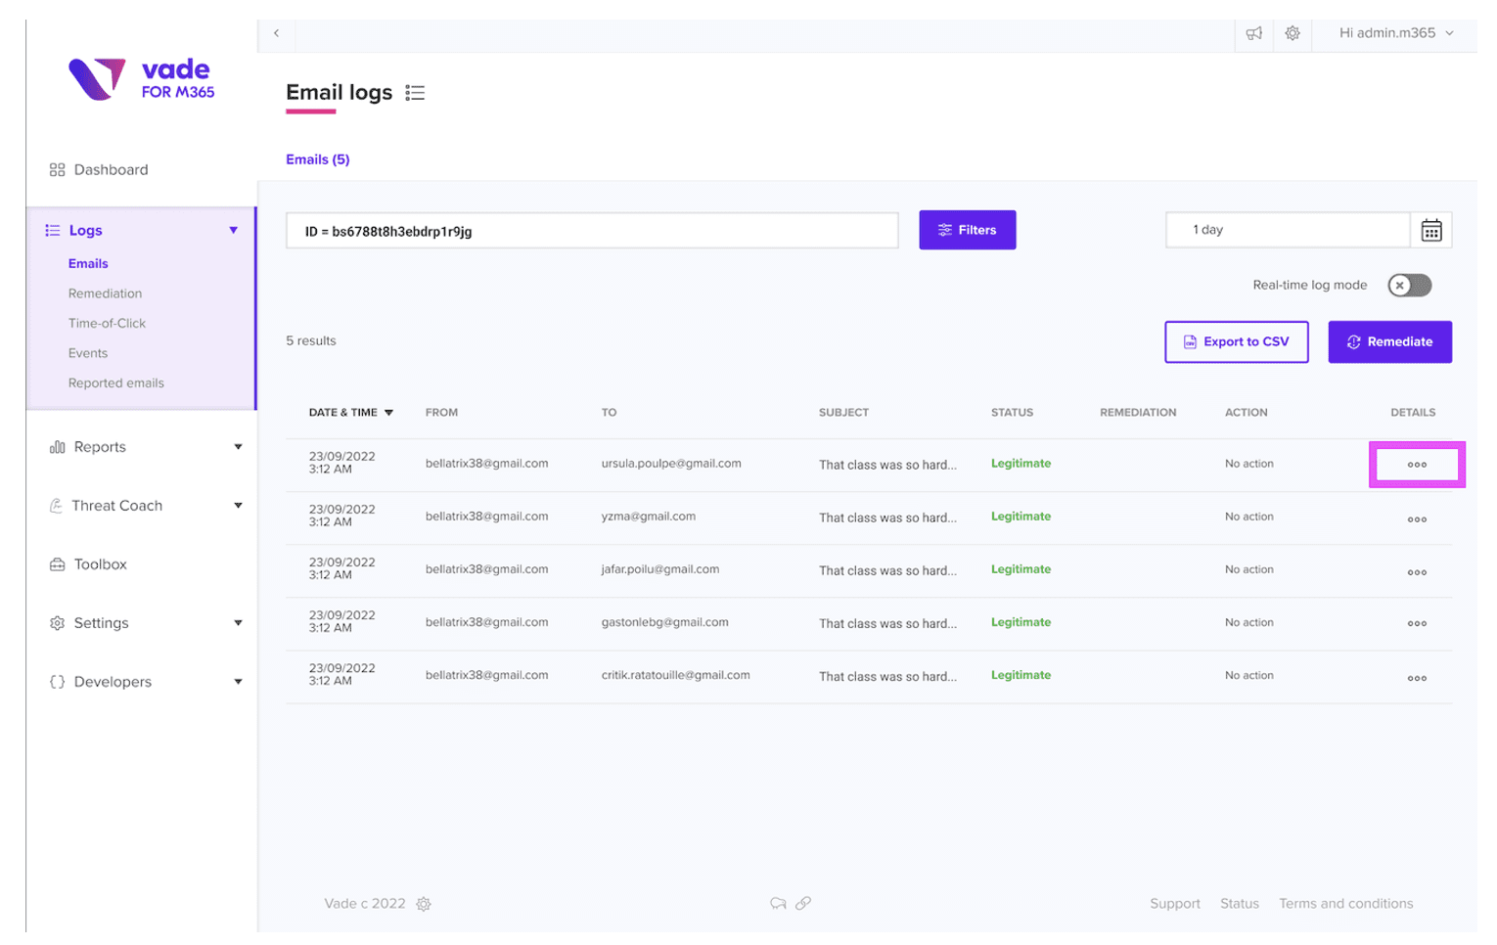The width and height of the screenshot is (1497, 945).
Task: Expand the Reports menu section
Action: pos(143,447)
